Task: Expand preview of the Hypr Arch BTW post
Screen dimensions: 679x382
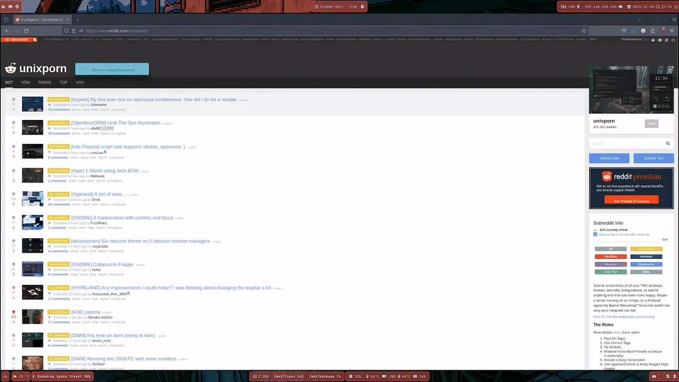Action: (x=50, y=177)
